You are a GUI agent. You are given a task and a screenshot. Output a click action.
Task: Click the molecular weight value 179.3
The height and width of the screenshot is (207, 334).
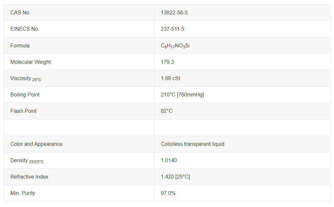pyautogui.click(x=167, y=62)
